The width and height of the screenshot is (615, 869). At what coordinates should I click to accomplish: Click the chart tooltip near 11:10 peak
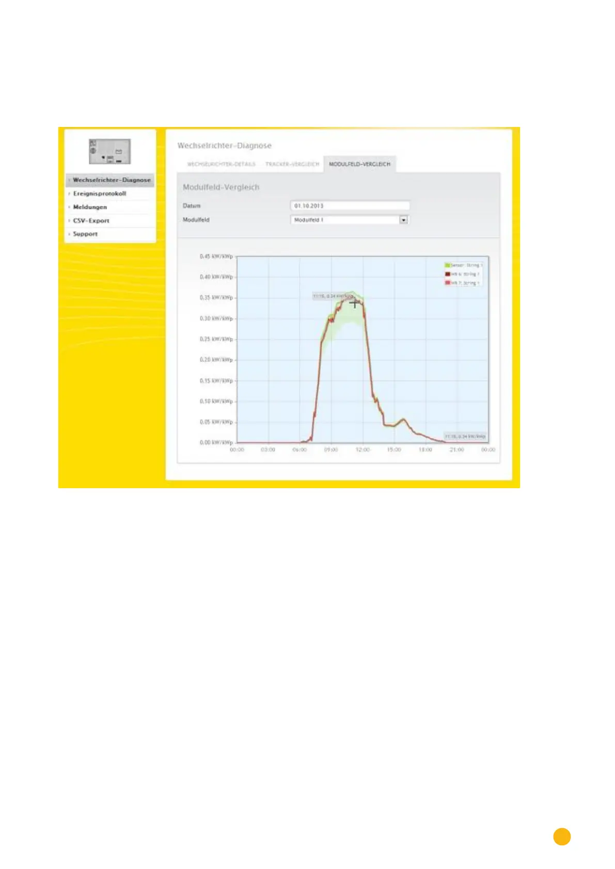click(x=332, y=296)
